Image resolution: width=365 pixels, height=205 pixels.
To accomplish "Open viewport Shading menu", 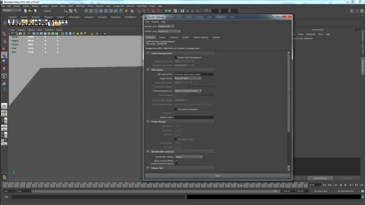I will [x=21, y=30].
